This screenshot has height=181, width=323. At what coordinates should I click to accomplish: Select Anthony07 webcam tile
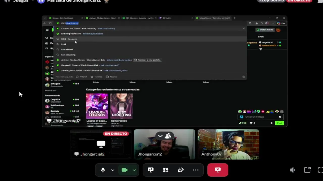coord(228,144)
